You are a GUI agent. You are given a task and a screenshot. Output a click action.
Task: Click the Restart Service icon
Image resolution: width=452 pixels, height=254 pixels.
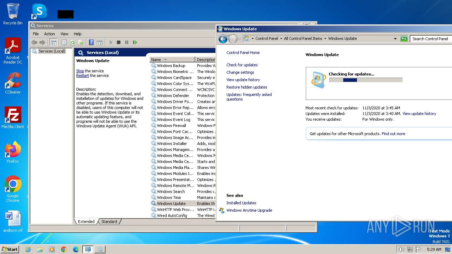click(135, 42)
